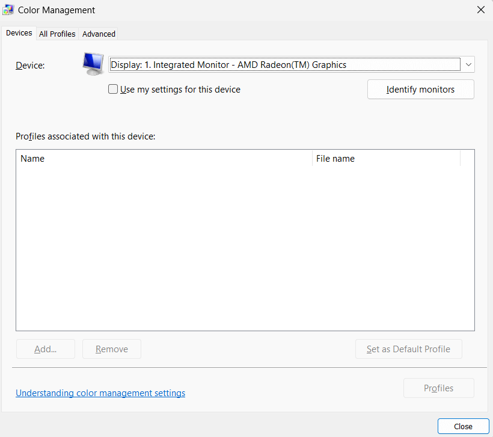Sort profiles by Name column header
This screenshot has height=437, width=493.
164,159
